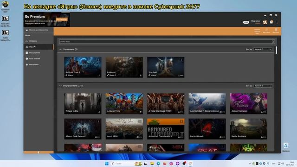The height and width of the screenshot is (167, 297).
Task: Open the Загрузки (Downloads) sidebar tab
Action: tap(39, 41)
